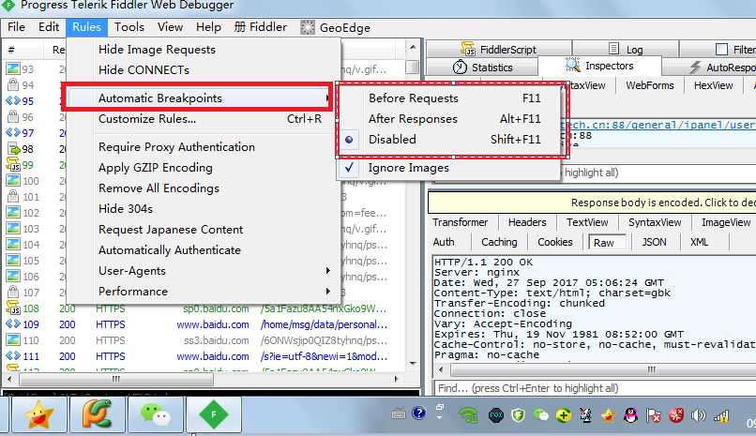756x436 pixels.
Task: Switch to FiddlerScript tab
Action: [x=499, y=49]
